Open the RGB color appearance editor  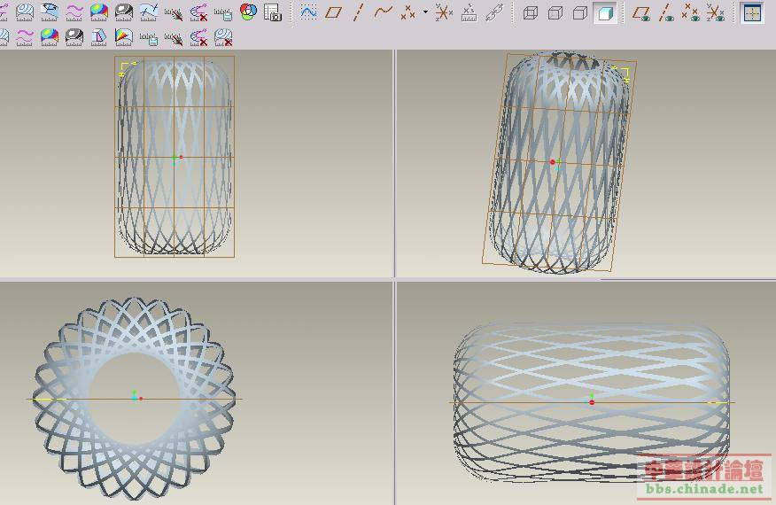tap(248, 12)
